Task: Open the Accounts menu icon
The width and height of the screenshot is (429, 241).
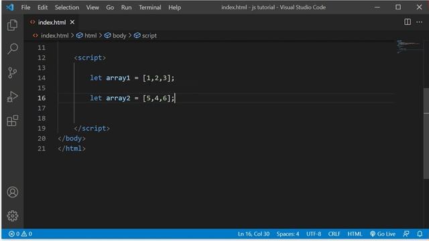Action: [12, 192]
